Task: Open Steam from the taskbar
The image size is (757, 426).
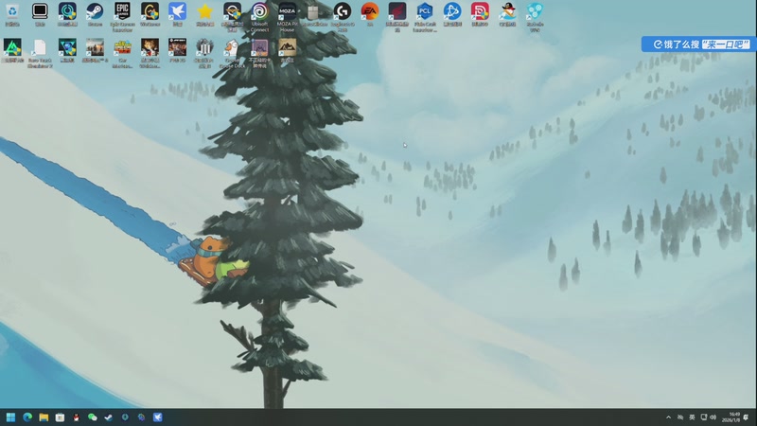Action: [109, 417]
